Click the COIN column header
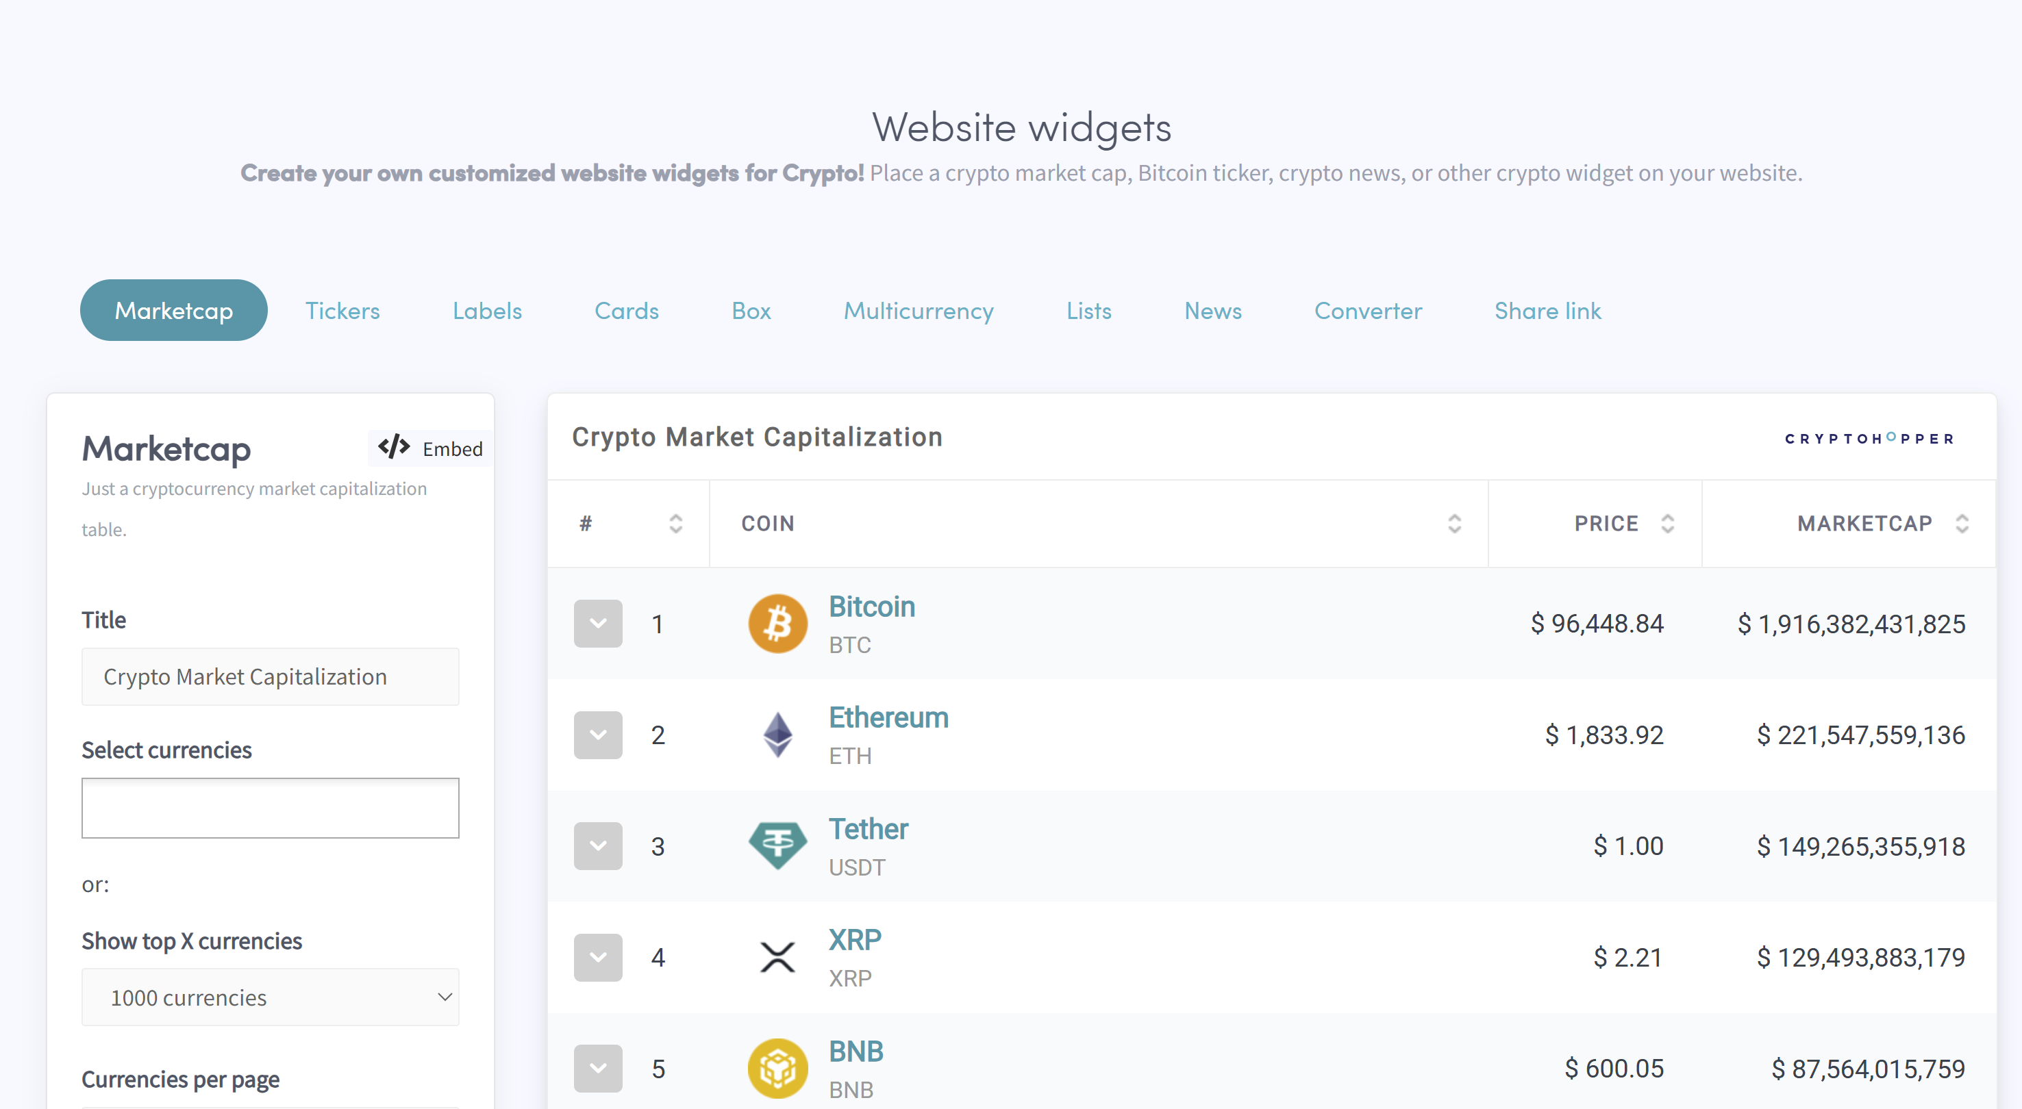 [x=768, y=523]
